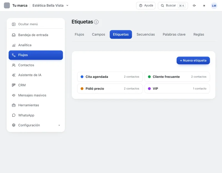The width and height of the screenshot is (222, 173).
Task: Open the Reglas tab
Action: click(x=199, y=34)
